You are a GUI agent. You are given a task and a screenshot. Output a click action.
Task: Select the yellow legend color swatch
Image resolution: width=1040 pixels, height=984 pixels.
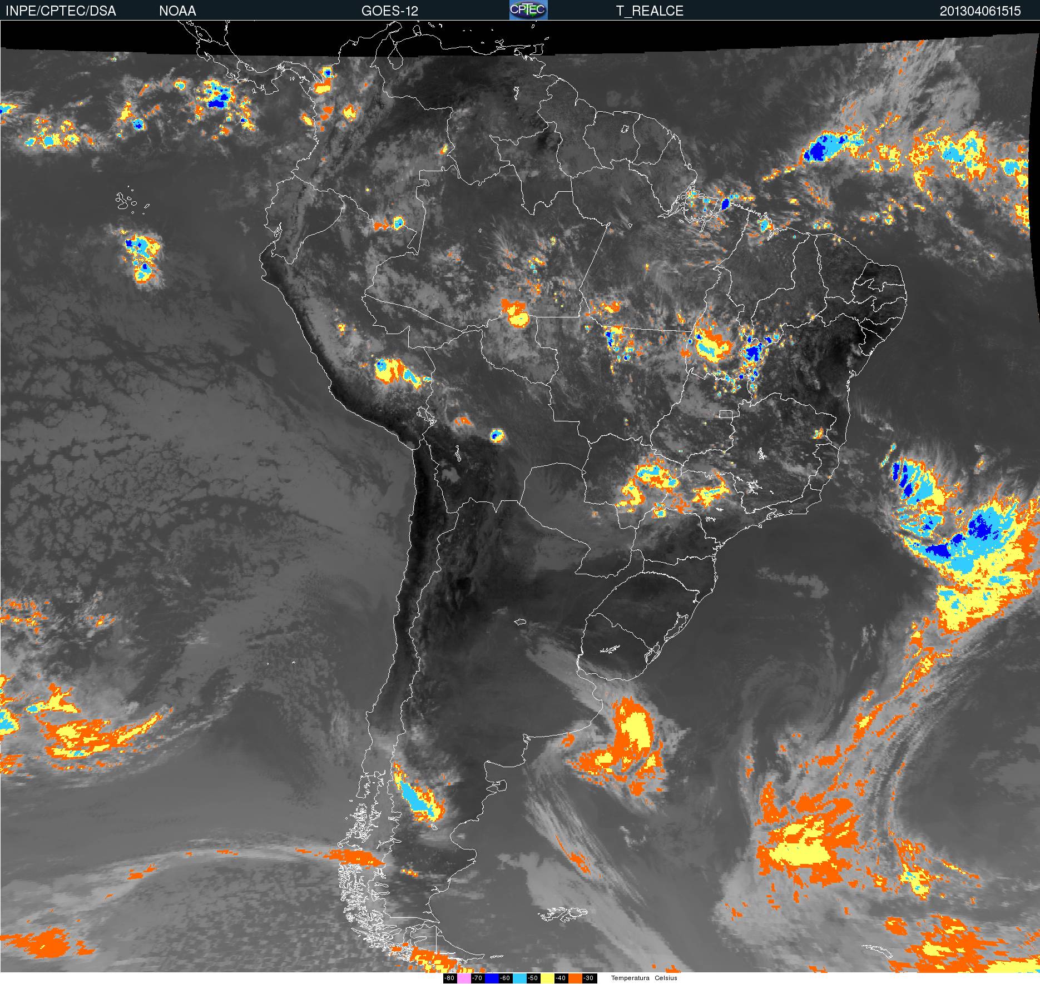(x=547, y=978)
